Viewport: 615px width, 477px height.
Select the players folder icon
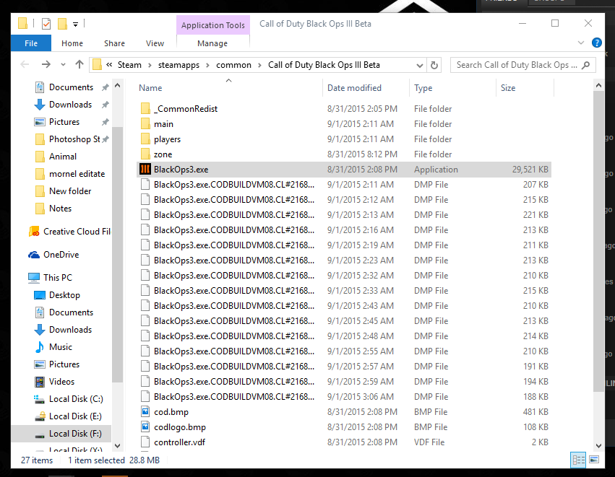[145, 139]
